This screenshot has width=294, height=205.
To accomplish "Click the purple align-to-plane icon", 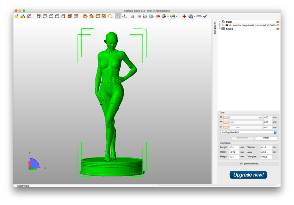I will [125, 17].
